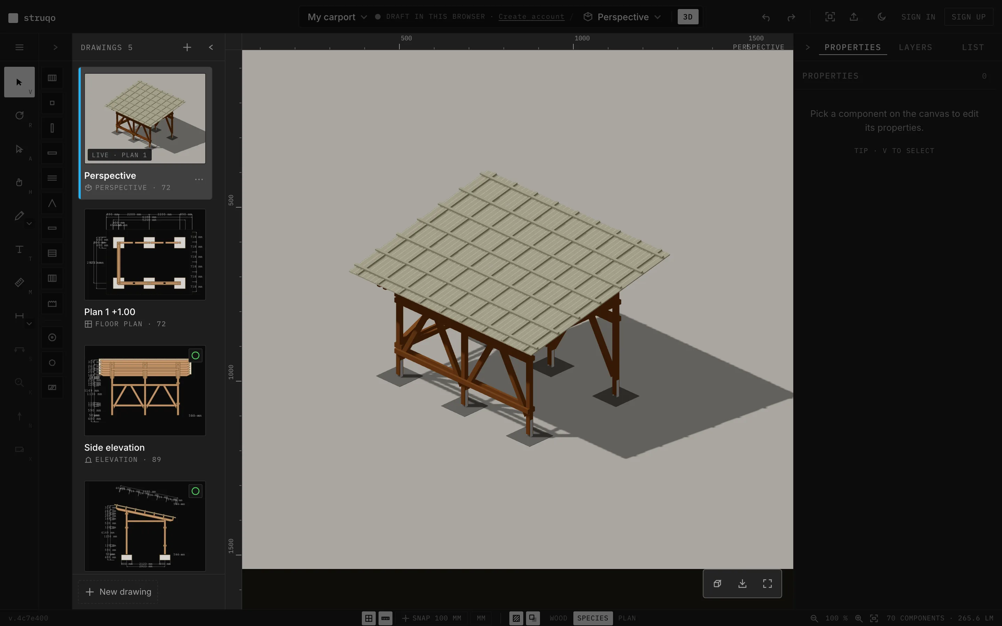1002x626 pixels.
Task: Select the Pencil draw tool
Action: point(19,216)
